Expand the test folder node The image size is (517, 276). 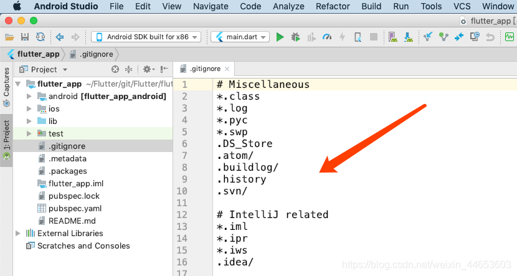click(29, 133)
